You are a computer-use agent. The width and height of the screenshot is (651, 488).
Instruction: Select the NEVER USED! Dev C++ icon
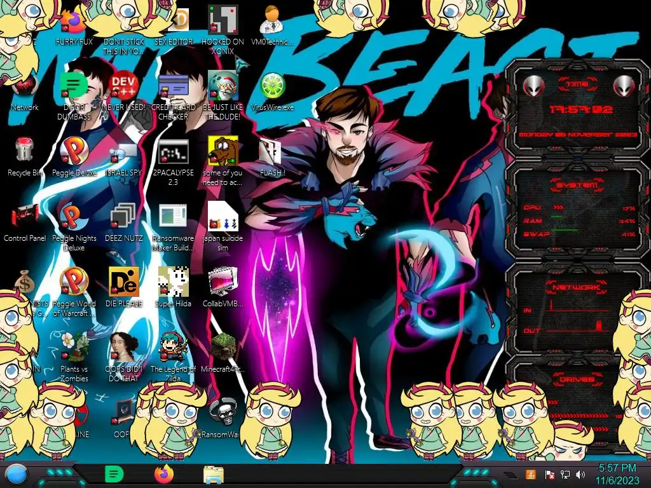coord(123,85)
